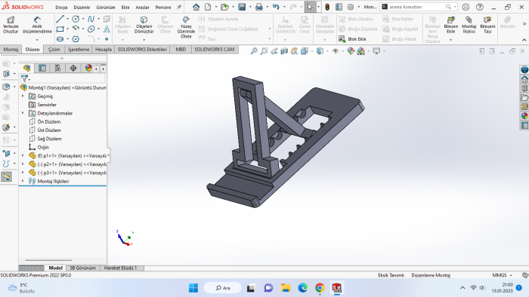Open the Görünüm menu
The width and height of the screenshot is (529, 297).
[x=106, y=7]
